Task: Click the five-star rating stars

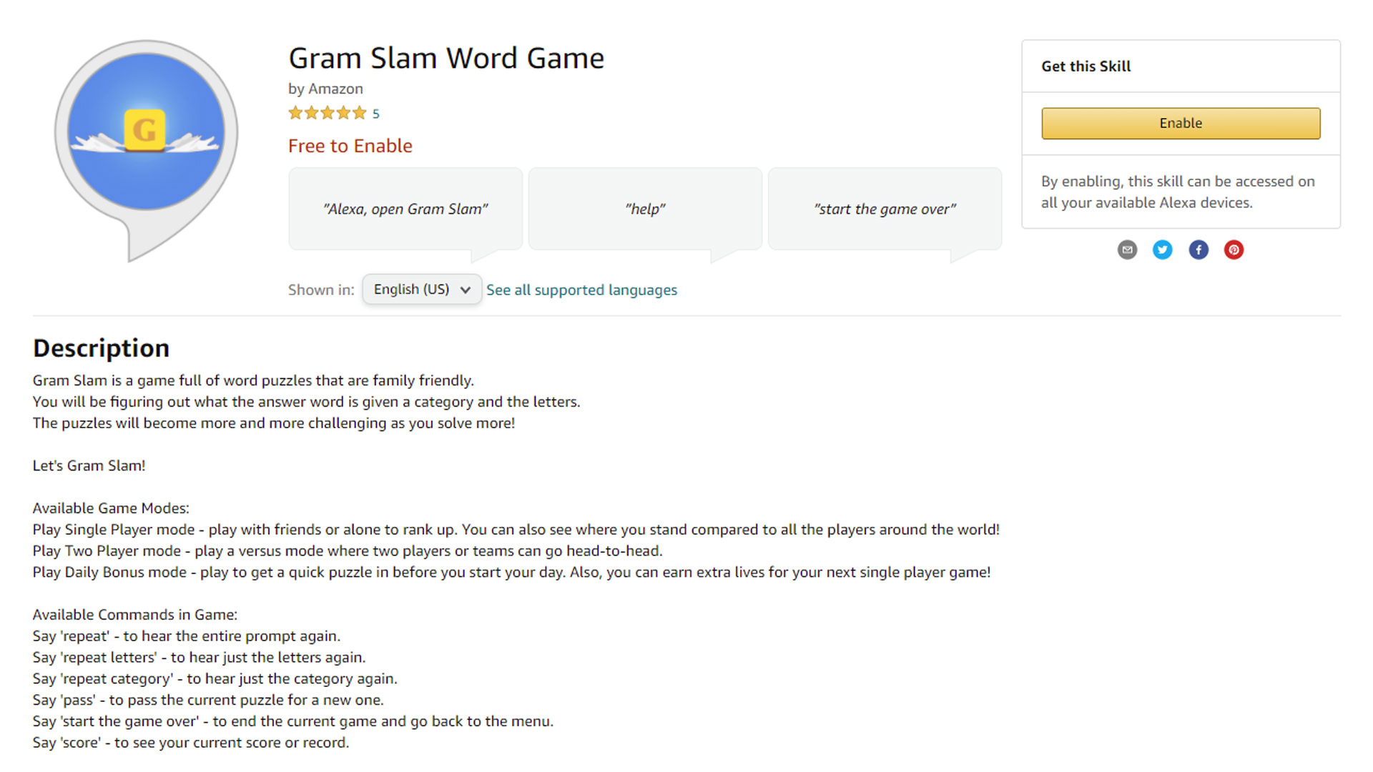Action: pos(327,113)
